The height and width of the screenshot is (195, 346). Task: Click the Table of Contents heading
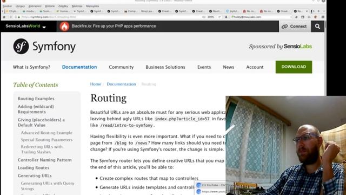pos(36,85)
